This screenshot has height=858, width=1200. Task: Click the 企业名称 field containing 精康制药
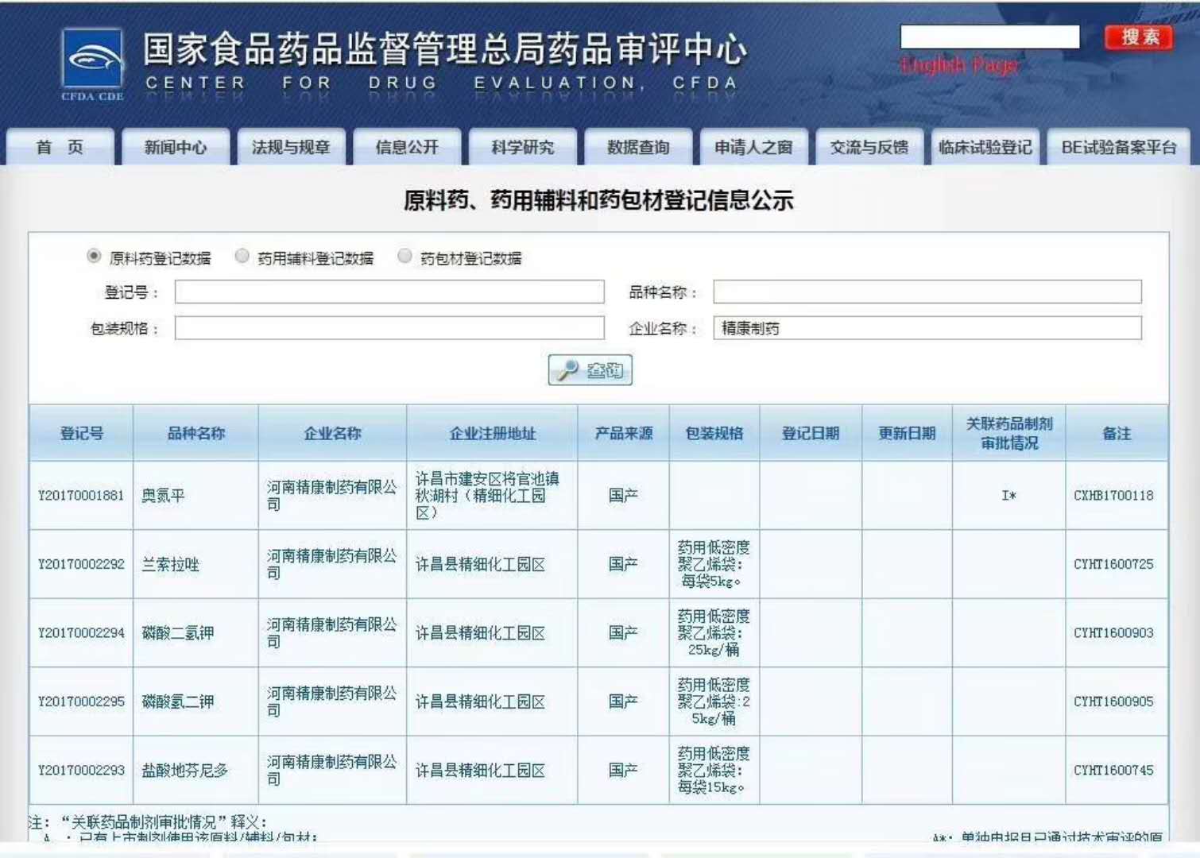tap(927, 328)
